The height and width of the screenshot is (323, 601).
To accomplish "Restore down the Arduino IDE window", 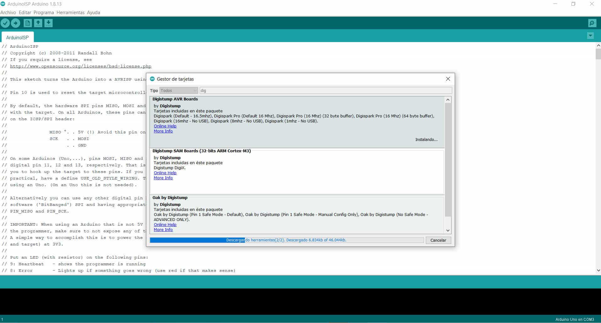I will click(573, 4).
